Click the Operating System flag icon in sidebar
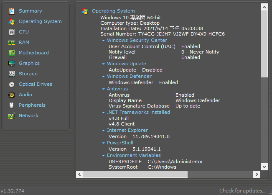The height and width of the screenshot is (195, 272). [12, 22]
